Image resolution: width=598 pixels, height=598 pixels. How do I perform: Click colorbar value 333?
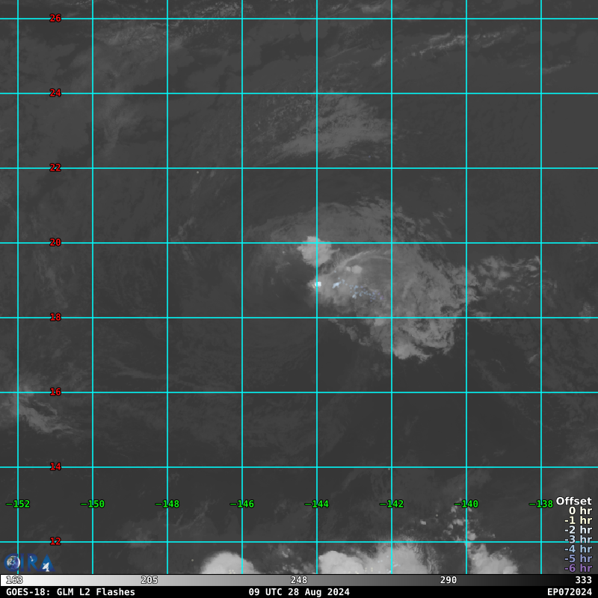(584, 580)
